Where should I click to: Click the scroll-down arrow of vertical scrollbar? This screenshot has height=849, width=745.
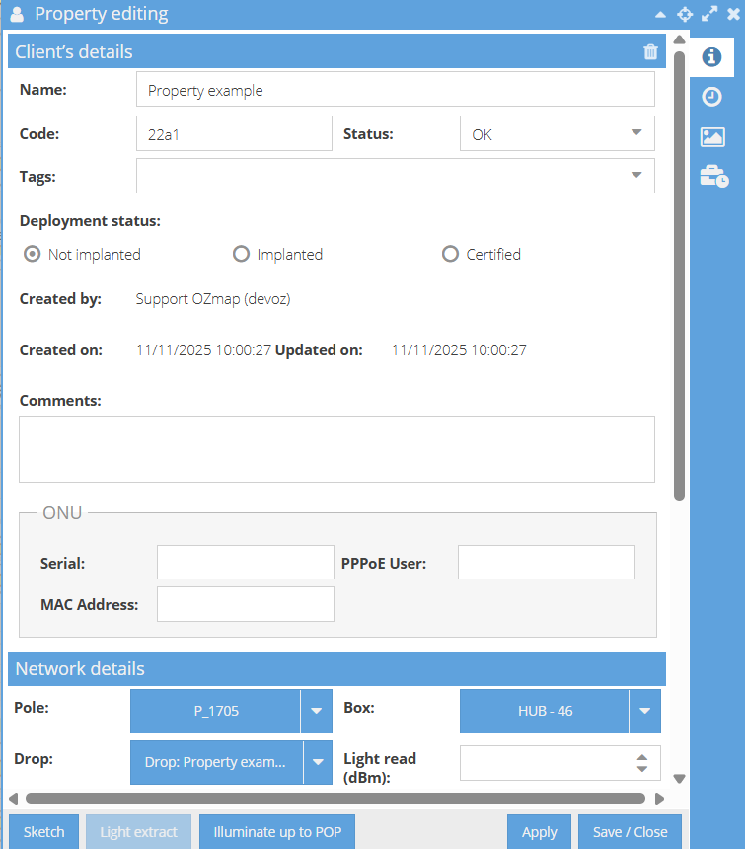pos(680,779)
